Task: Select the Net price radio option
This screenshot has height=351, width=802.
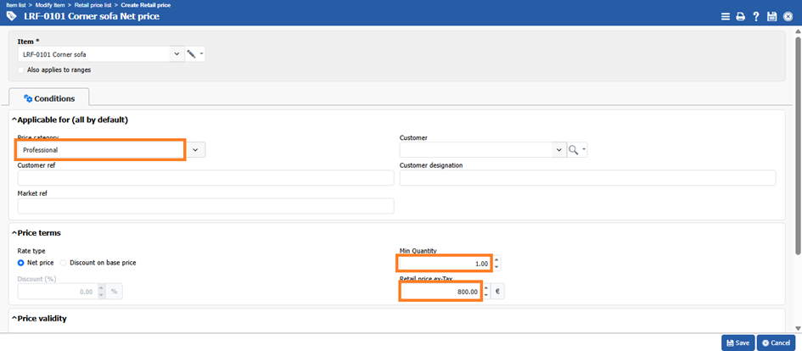Action: [x=21, y=263]
